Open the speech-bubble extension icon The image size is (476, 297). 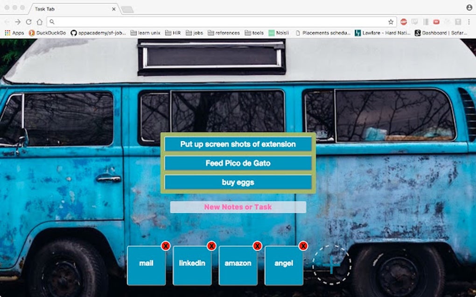click(x=414, y=22)
